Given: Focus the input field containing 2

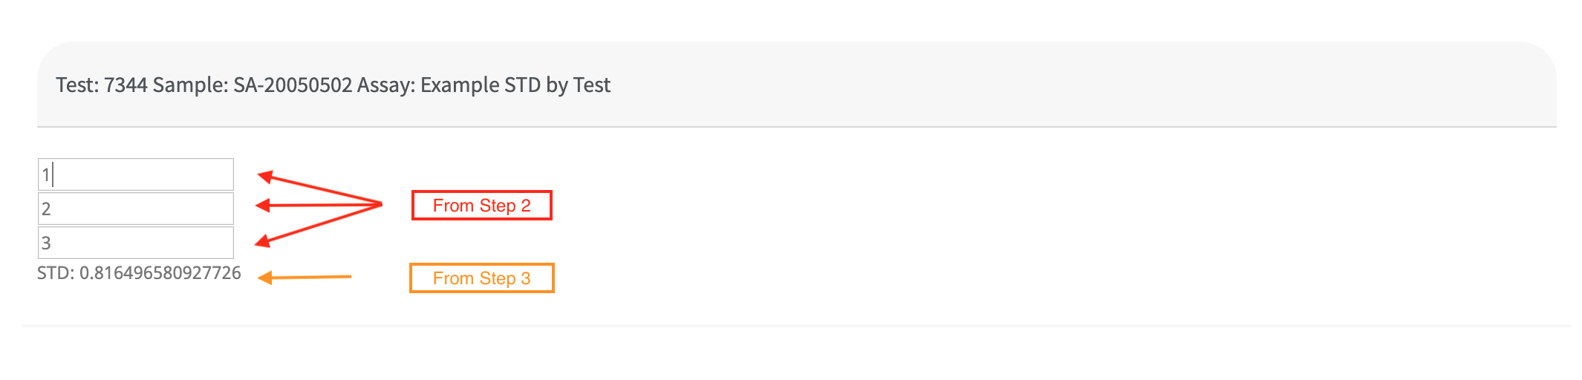Looking at the screenshot, I should click(136, 209).
